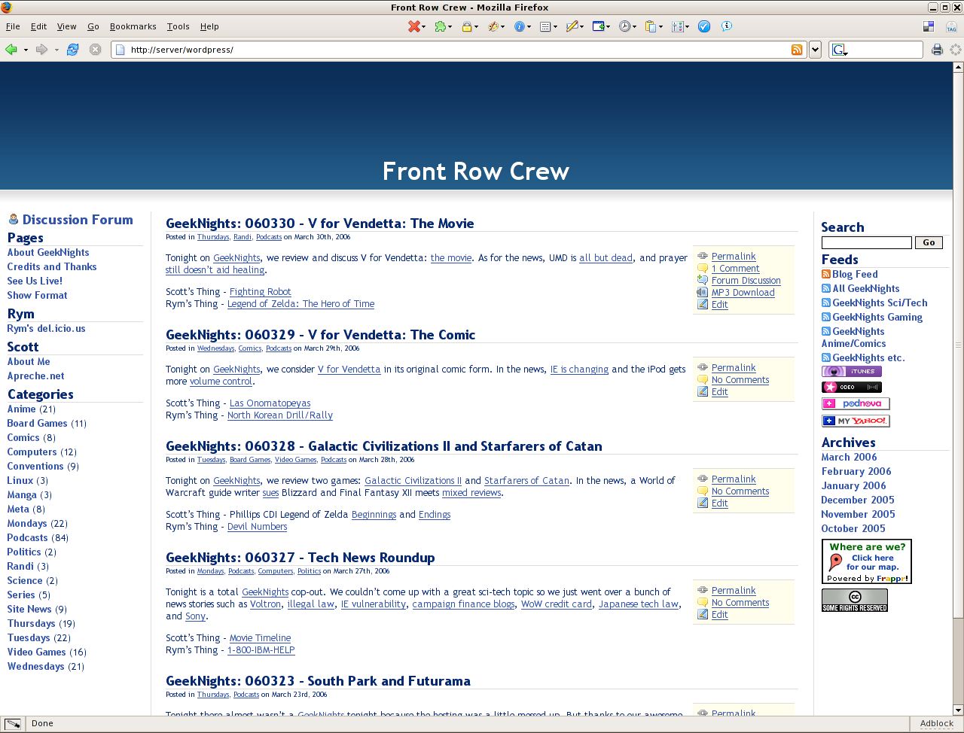Viewport: 964px width, 733px height.
Task: Click the Stop loading icon
Action: pyautogui.click(x=95, y=50)
